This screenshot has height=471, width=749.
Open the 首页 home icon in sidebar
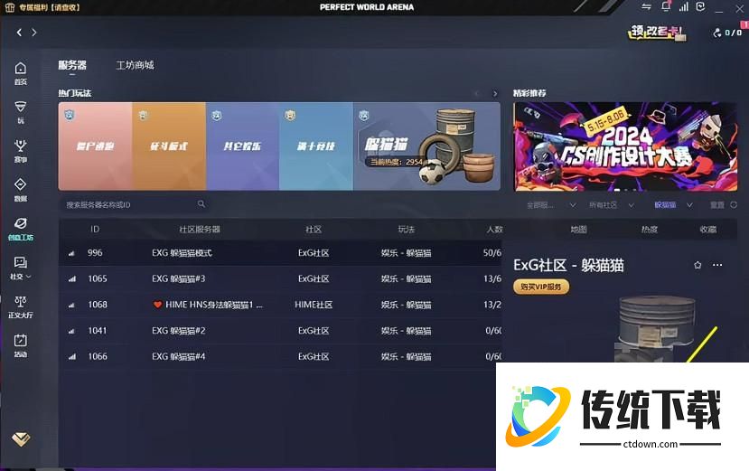[20, 69]
